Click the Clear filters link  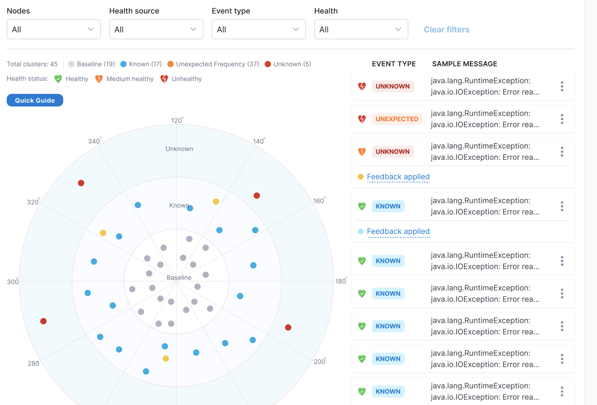446,29
